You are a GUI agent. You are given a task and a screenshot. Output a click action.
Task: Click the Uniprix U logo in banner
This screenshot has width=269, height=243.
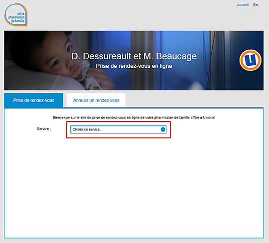tap(250, 60)
